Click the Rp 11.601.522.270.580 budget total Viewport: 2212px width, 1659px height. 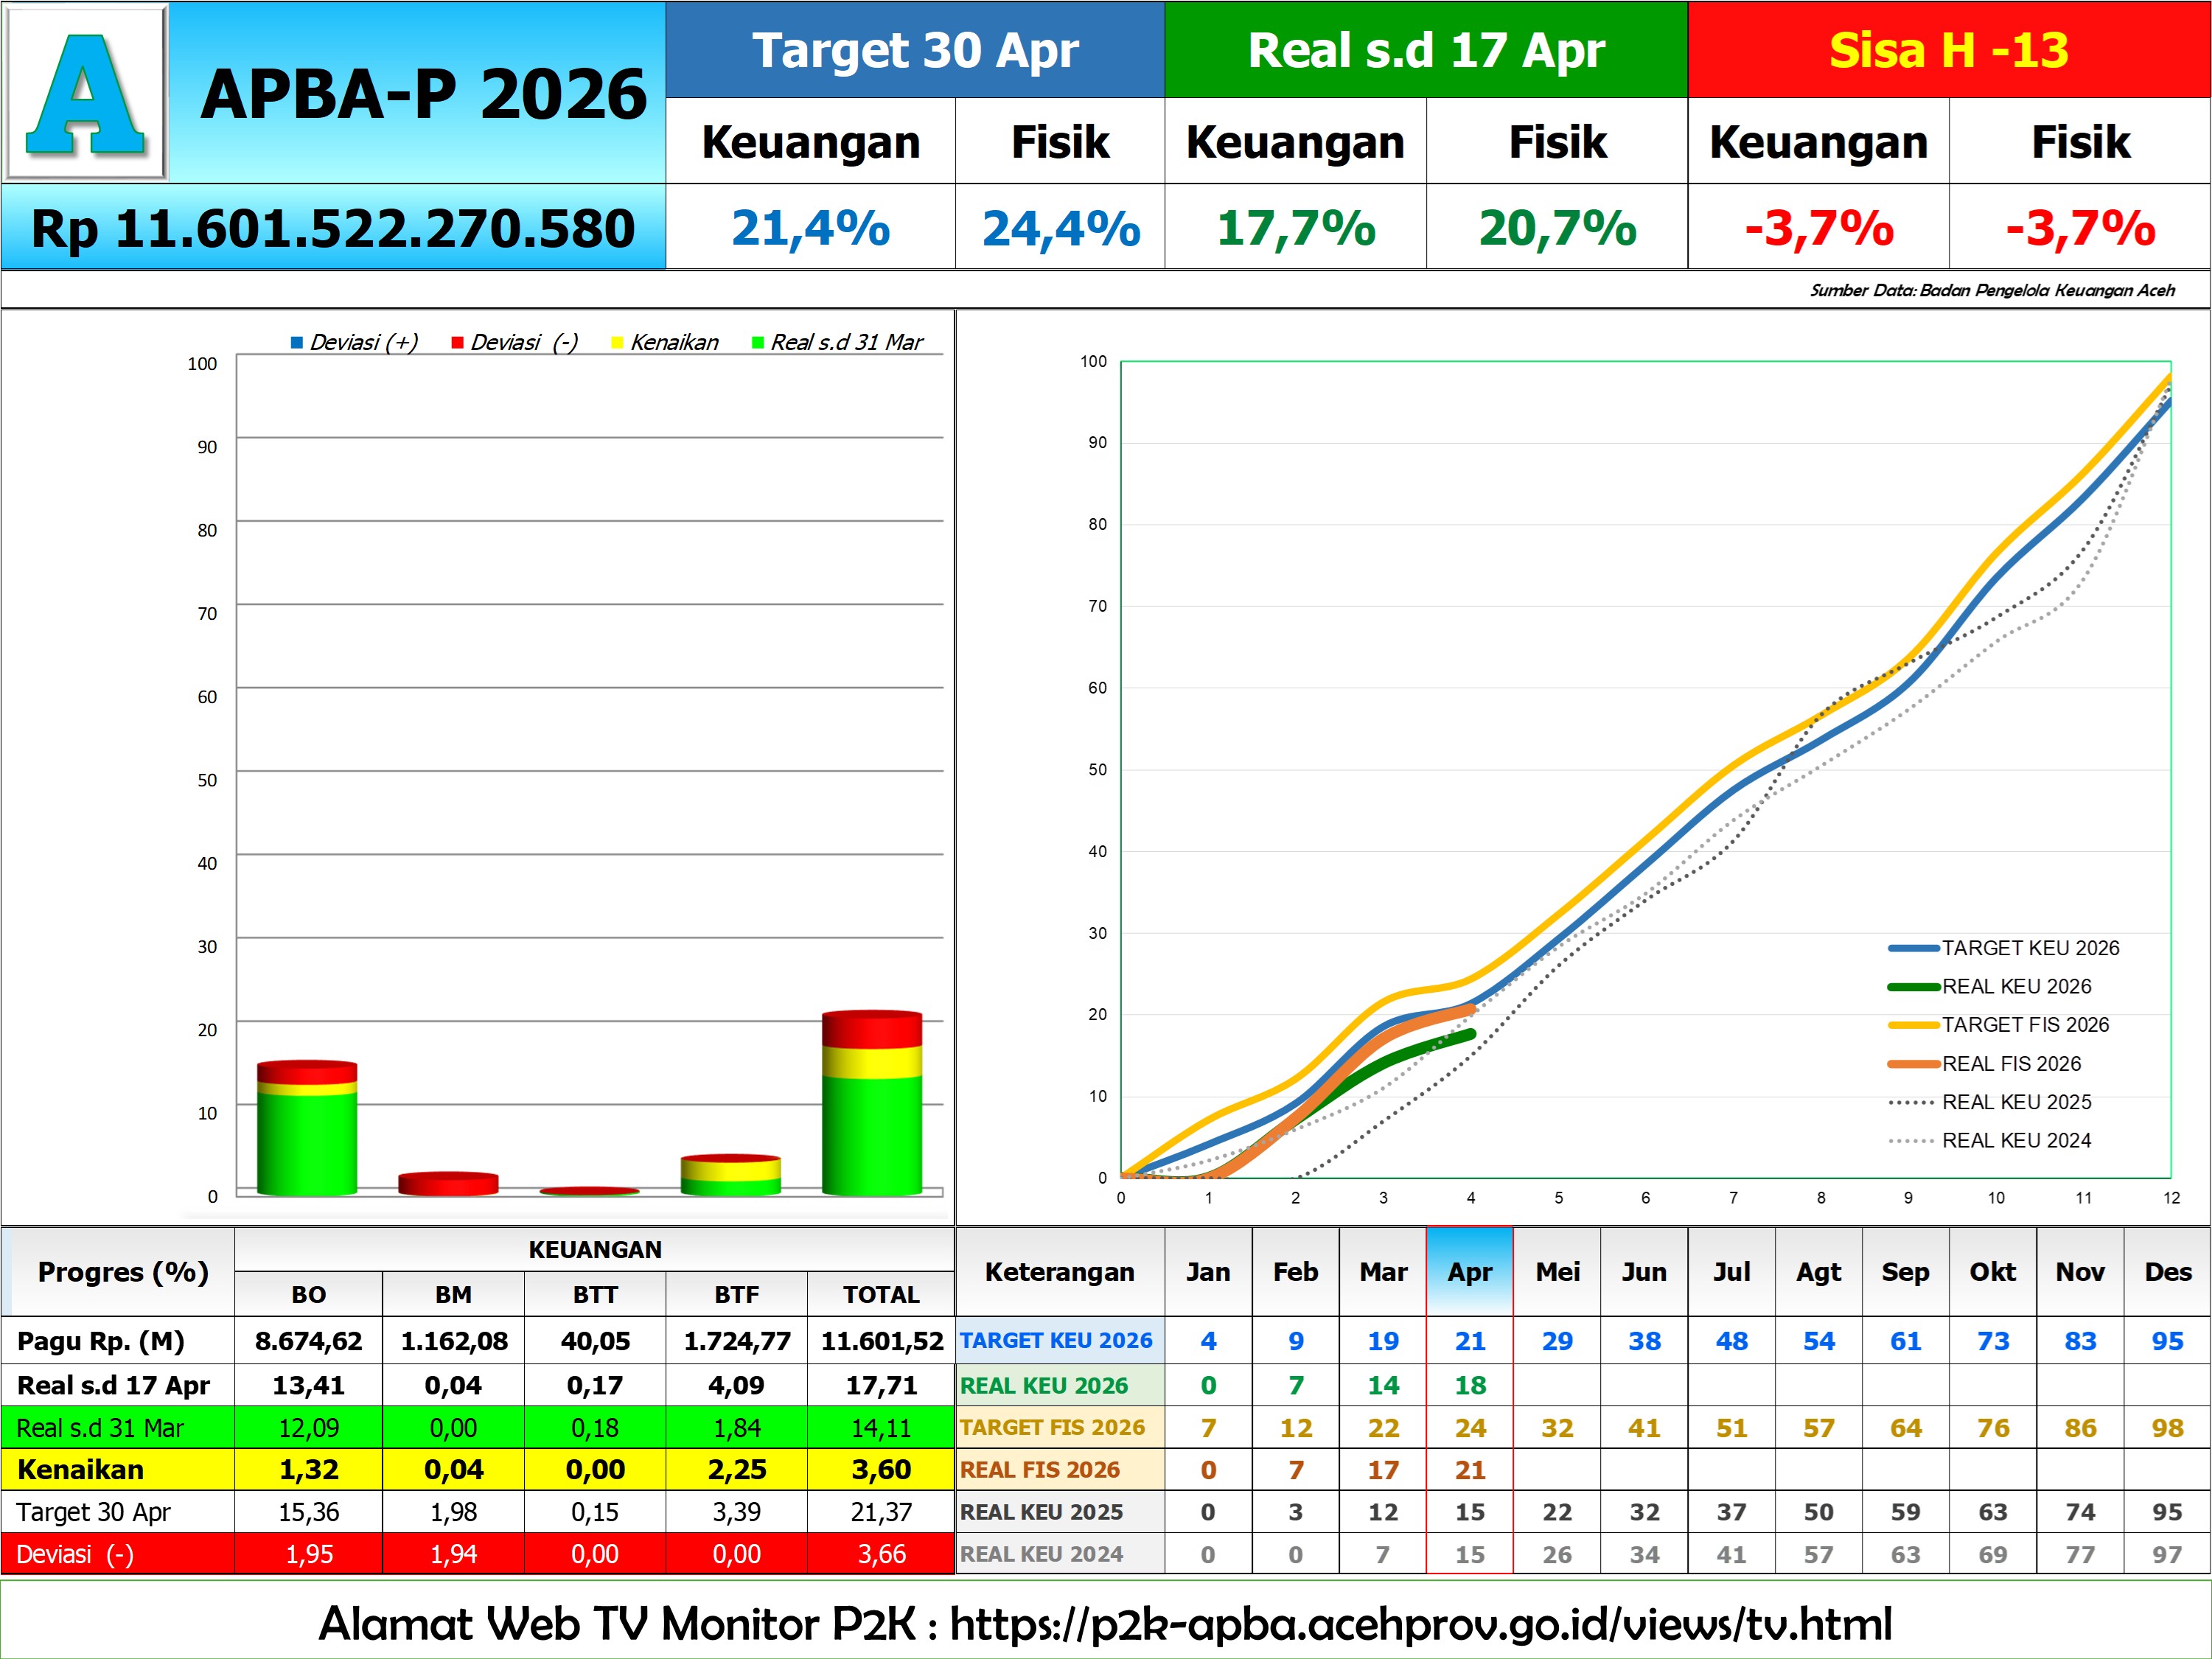point(333,228)
